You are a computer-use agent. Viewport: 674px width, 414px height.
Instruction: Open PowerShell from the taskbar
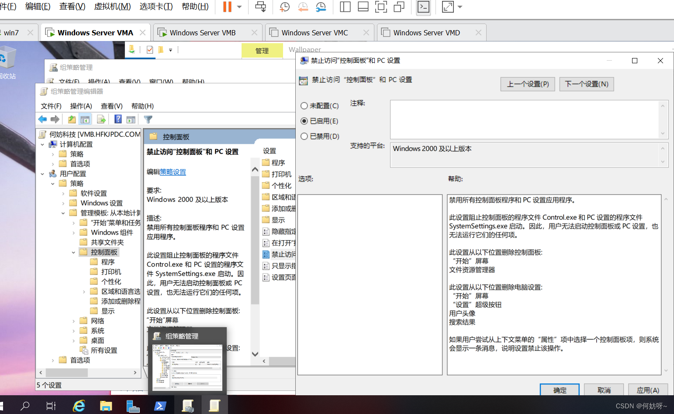[x=160, y=406]
